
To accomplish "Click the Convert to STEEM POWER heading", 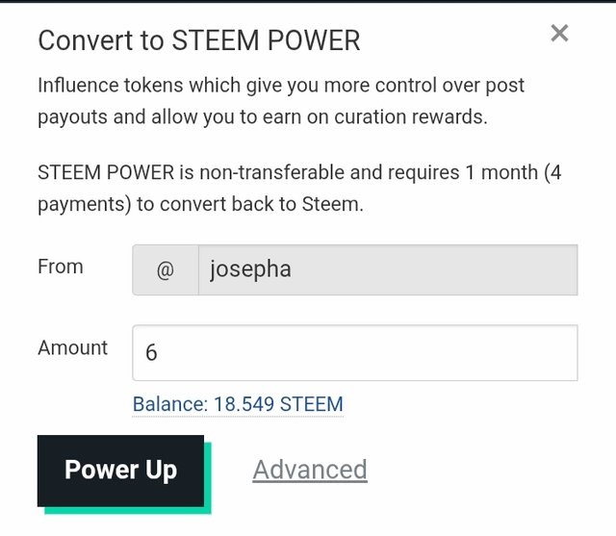I will pyautogui.click(x=199, y=40).
